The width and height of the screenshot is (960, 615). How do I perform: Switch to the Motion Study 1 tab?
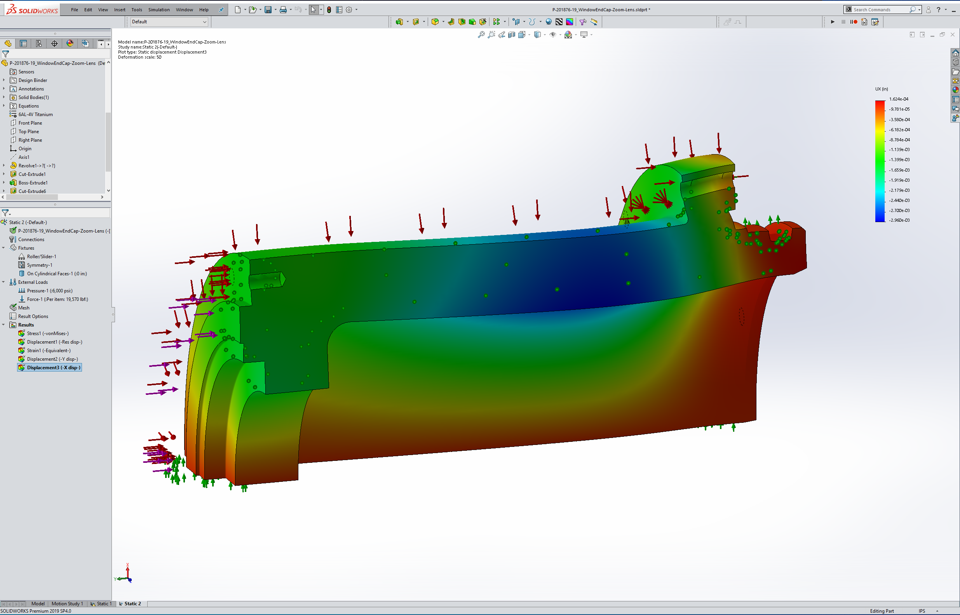[x=67, y=603]
